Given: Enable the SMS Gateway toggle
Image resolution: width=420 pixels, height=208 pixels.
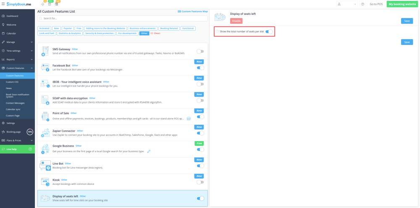Looking at the screenshot, I should 200,51.
